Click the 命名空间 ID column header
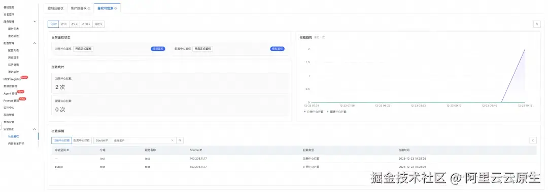Screen dimensions: 548x192 (62, 150)
